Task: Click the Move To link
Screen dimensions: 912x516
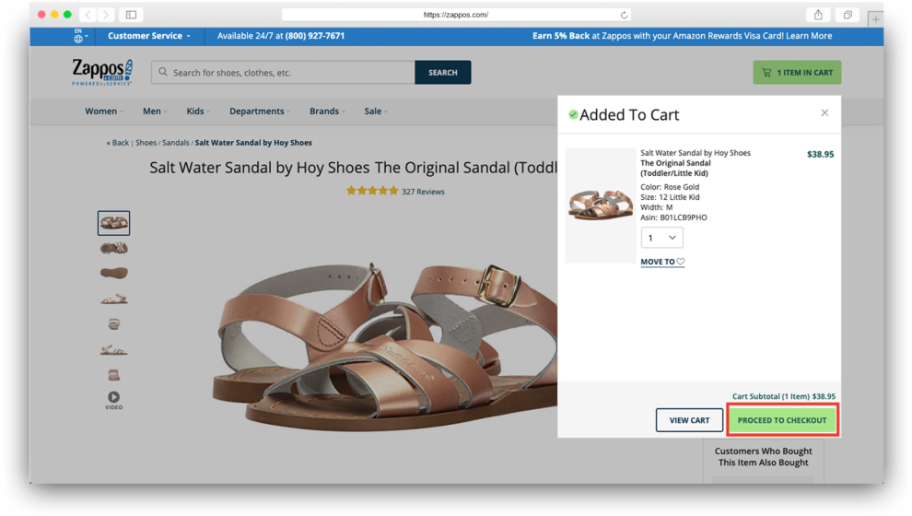Action: tap(658, 262)
